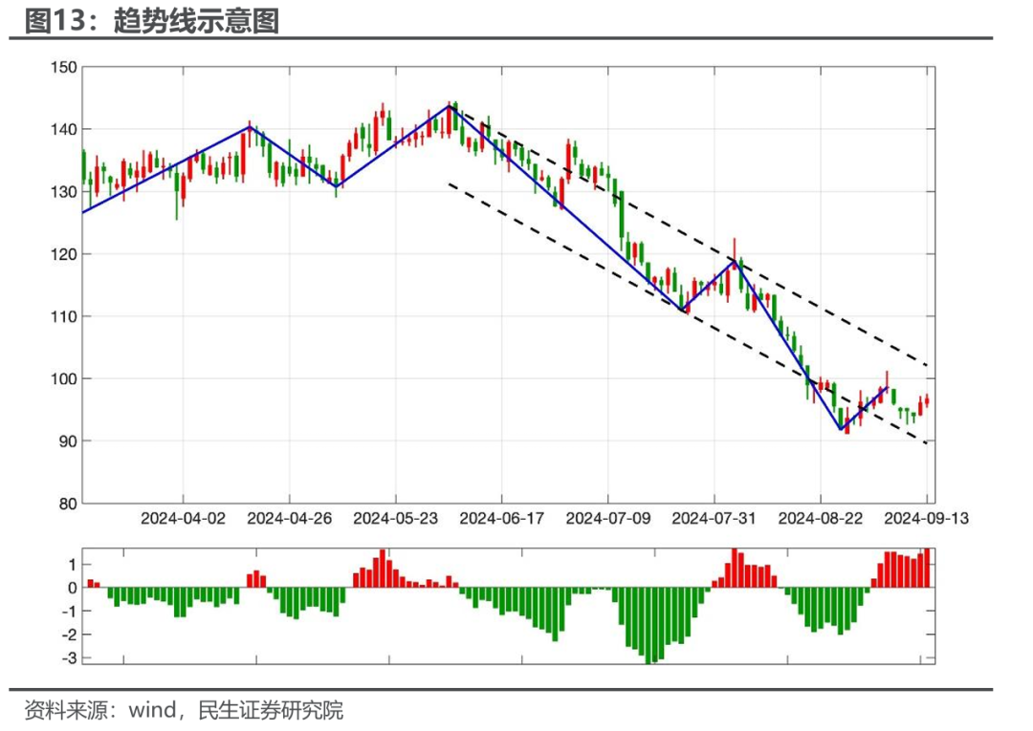The width and height of the screenshot is (1033, 731).
Task: Click the tall red candlestick peaking above 120
Action: (734, 253)
